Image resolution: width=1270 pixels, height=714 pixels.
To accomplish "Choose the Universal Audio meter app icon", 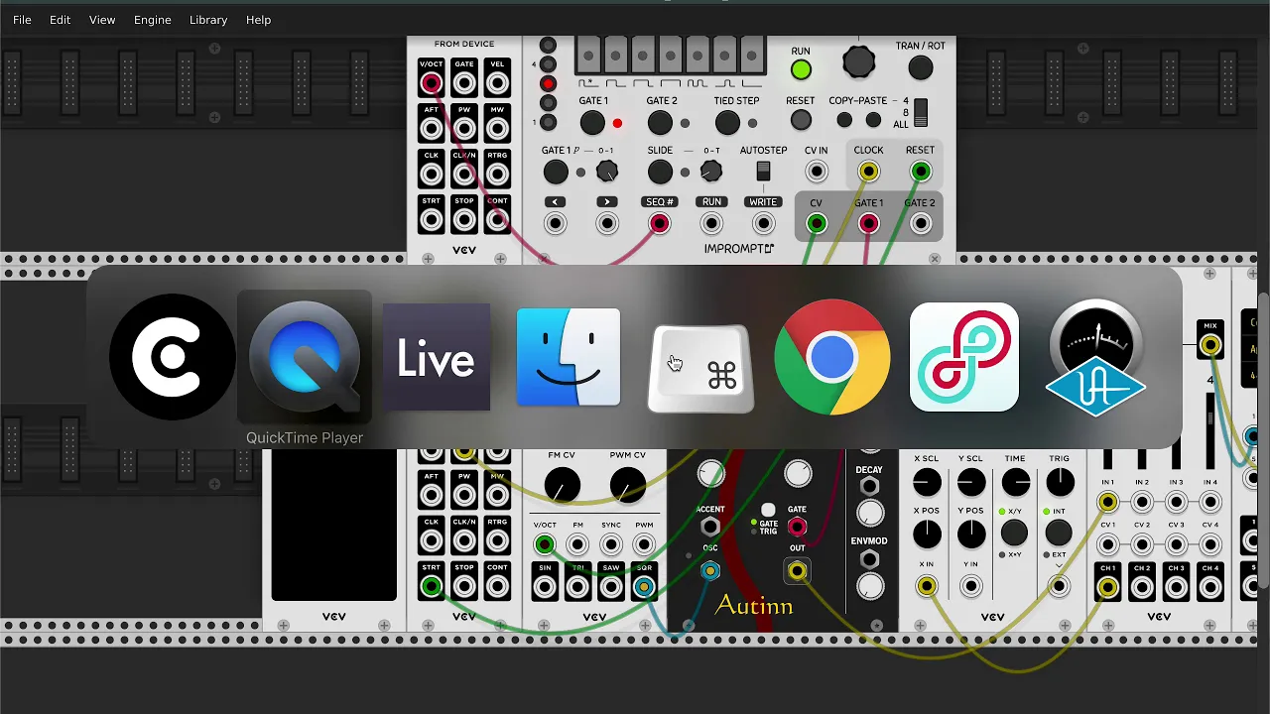I will (1096, 358).
